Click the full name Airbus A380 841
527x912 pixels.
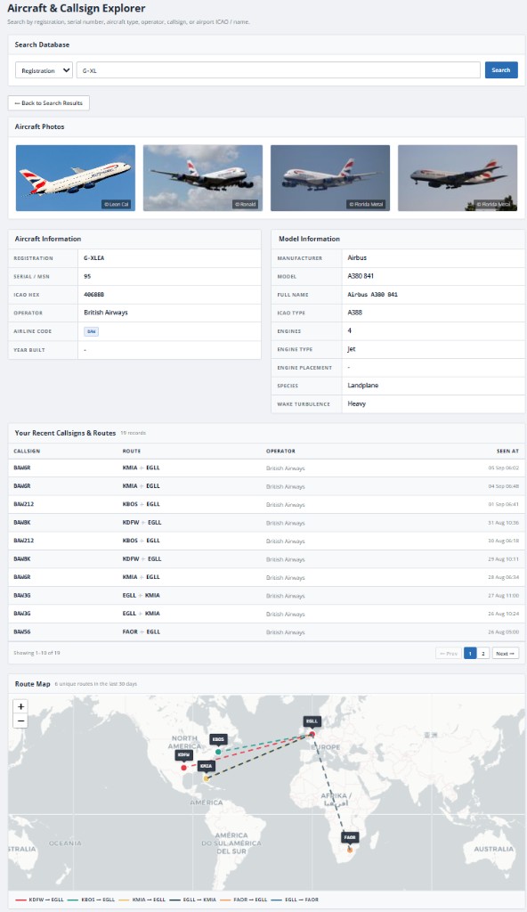click(x=373, y=295)
